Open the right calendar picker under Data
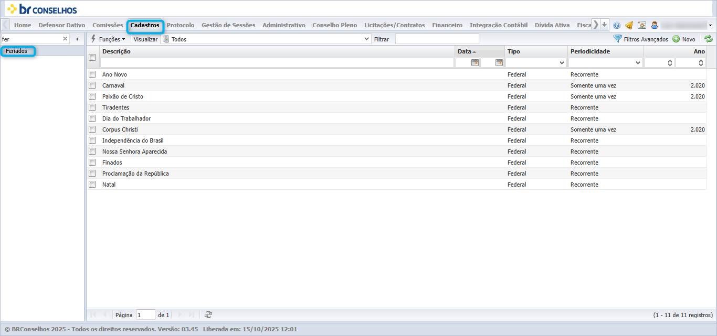Image resolution: width=717 pixels, height=336 pixels. click(499, 62)
